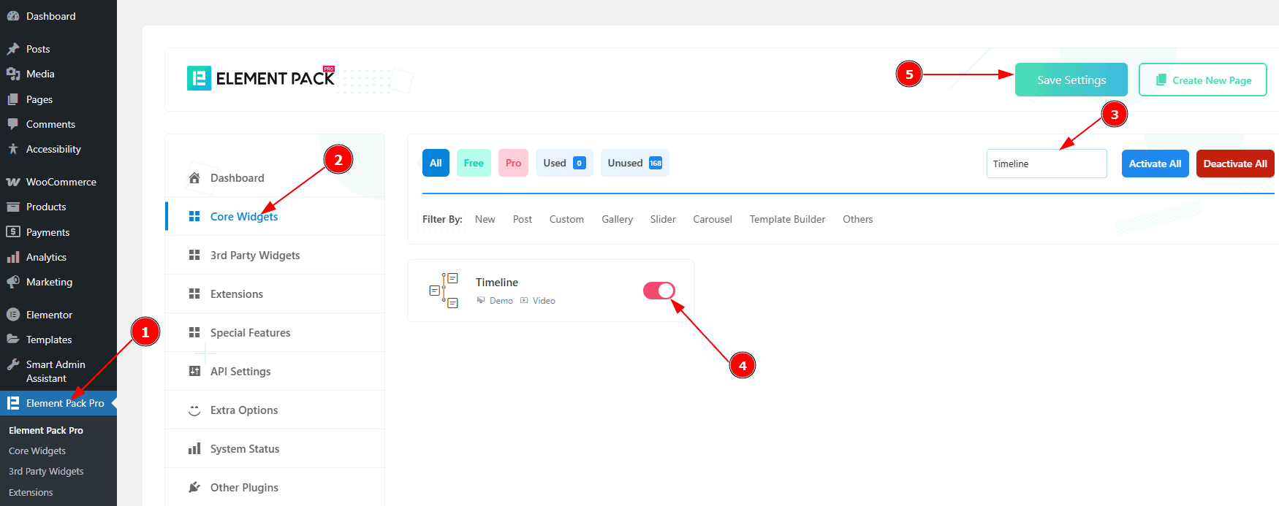
Task: Open the Core Widgets settings tab
Action: (275, 216)
